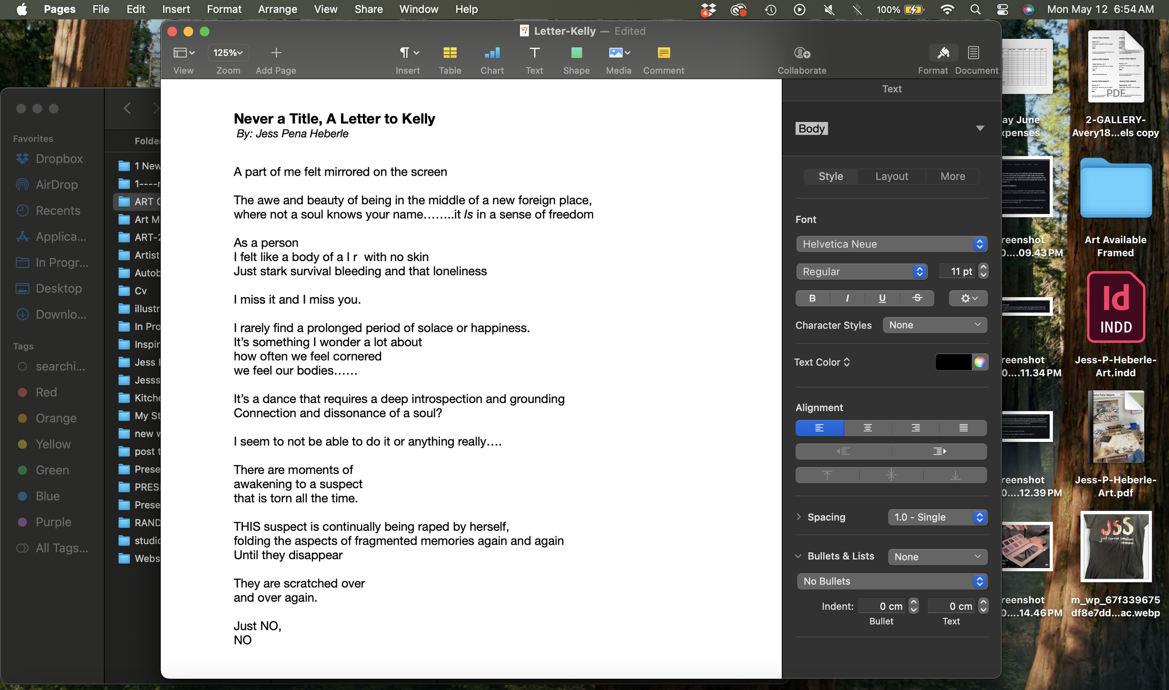The height and width of the screenshot is (690, 1169).
Task: Click the Add Page plus icon
Action: click(276, 53)
